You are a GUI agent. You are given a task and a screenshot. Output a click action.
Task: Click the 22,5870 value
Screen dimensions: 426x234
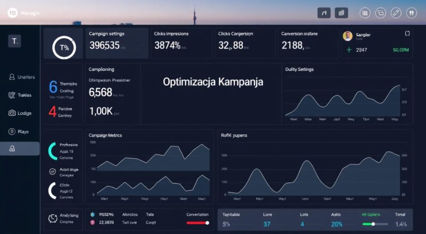click(106, 222)
